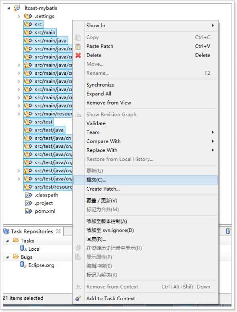Choose Expand All
237x312 pixels.
[146, 94]
